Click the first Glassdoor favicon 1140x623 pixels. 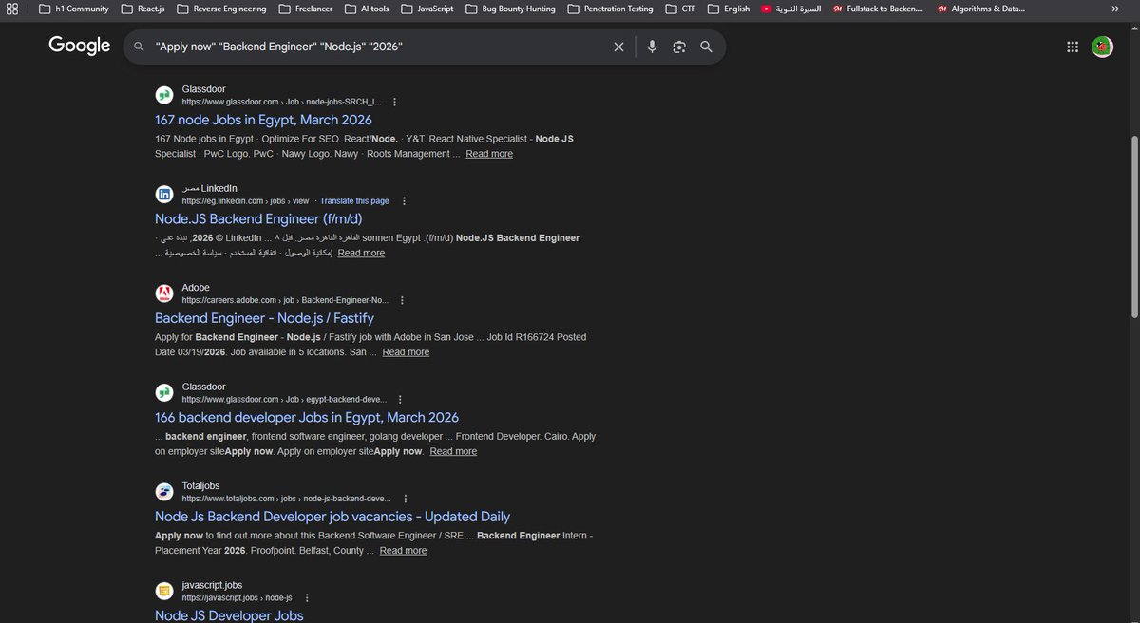[164, 95]
